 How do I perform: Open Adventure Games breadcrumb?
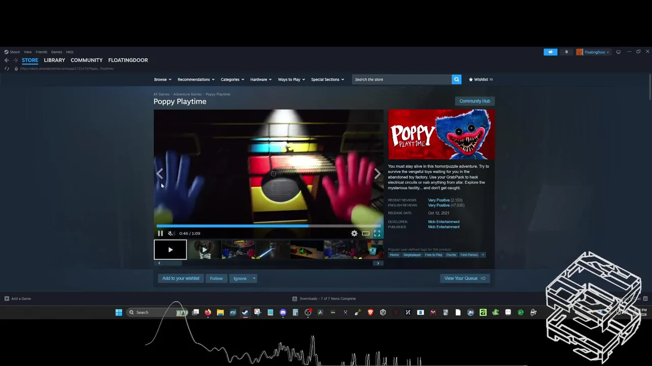187,94
